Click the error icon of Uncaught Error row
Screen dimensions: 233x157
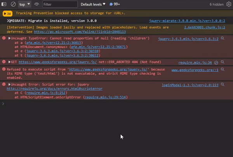[x=4, y=84]
